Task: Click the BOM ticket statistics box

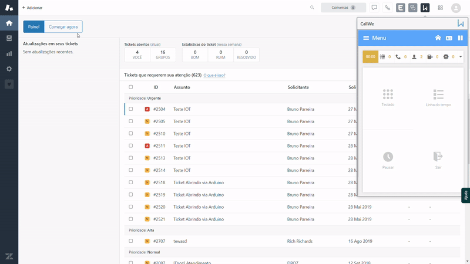Action: tap(195, 55)
